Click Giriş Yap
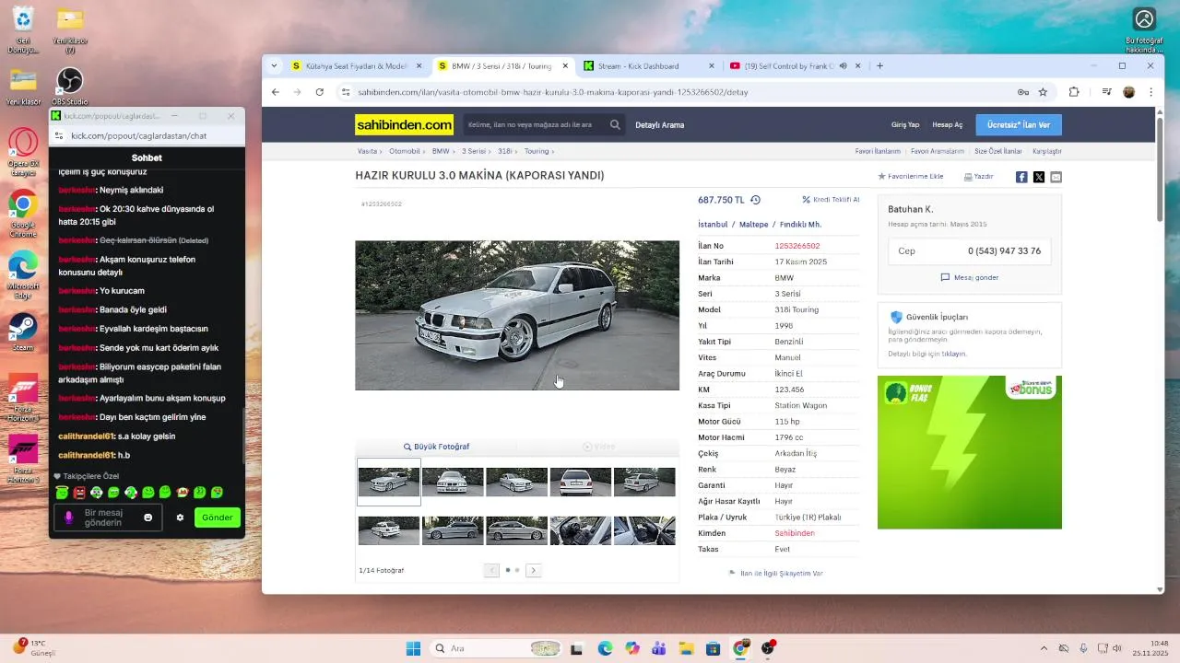Image resolution: width=1180 pixels, height=663 pixels. tap(904, 124)
